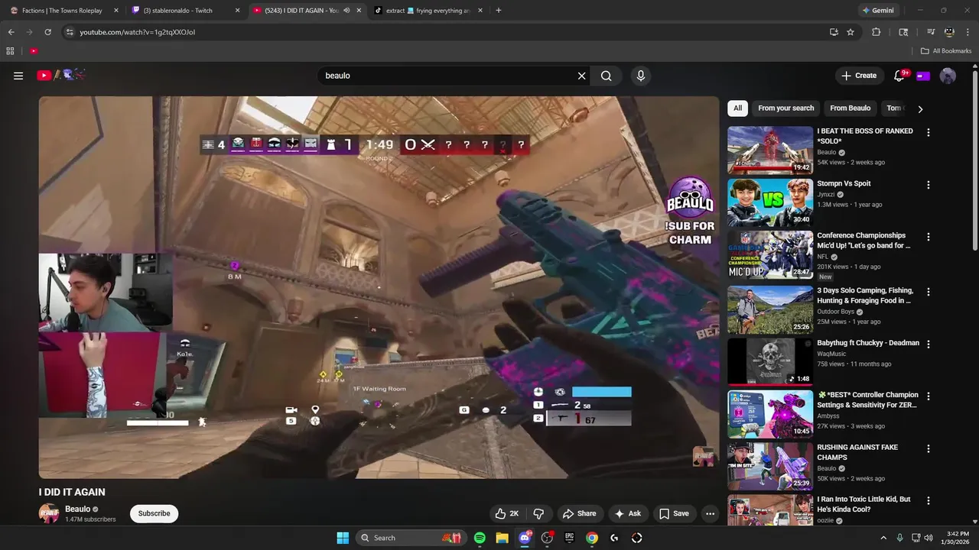
Task: Click the YouTube search input field
Action: [447, 76]
